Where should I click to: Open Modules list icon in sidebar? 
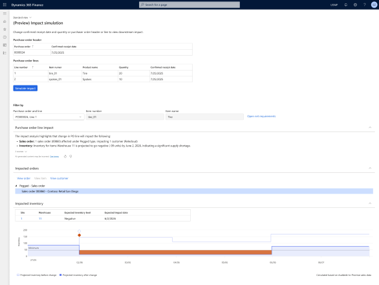click(x=5, y=52)
